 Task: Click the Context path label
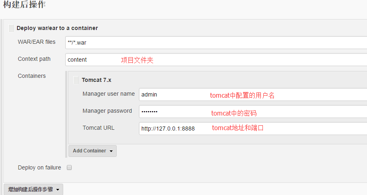point(34,59)
